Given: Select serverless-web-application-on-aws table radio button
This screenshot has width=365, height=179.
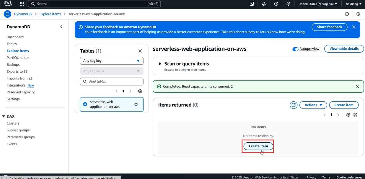Looking at the screenshot, I should click(x=85, y=104).
